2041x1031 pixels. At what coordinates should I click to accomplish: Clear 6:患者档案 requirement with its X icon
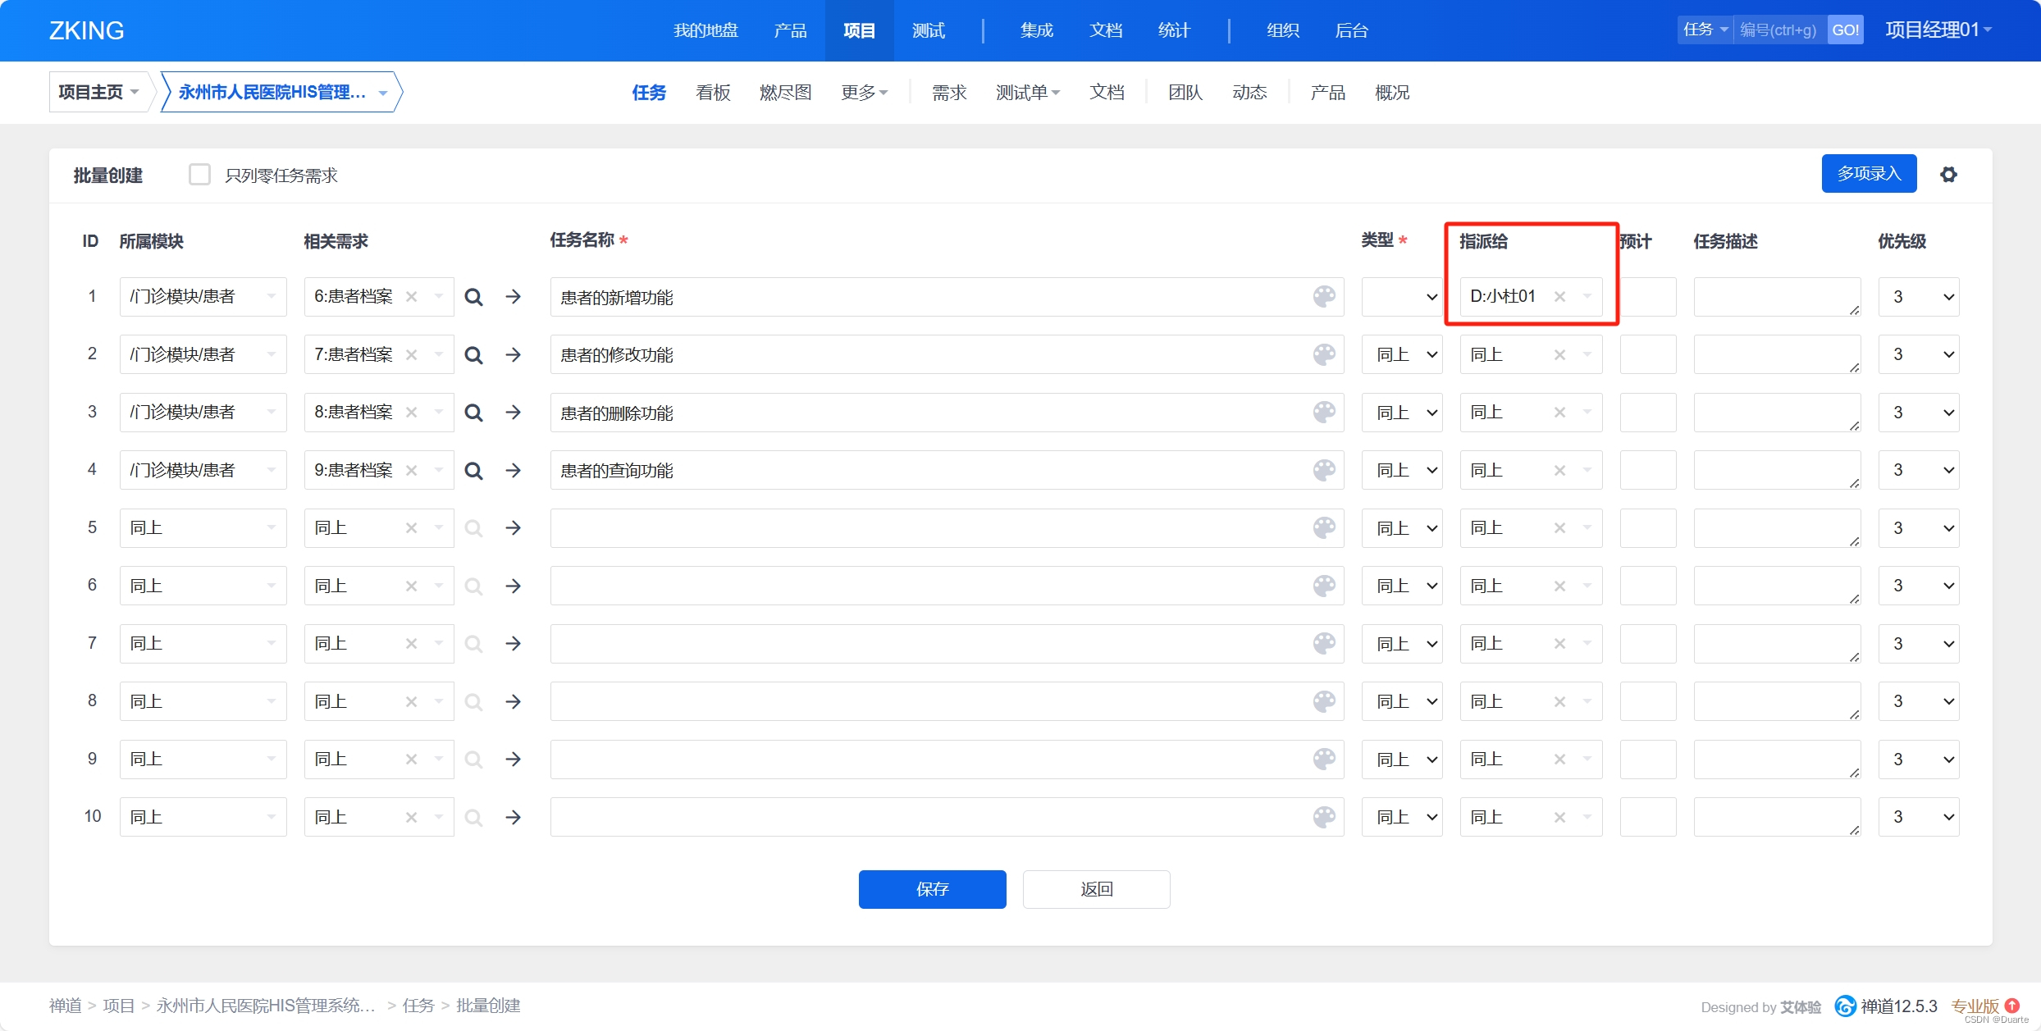pos(412,297)
